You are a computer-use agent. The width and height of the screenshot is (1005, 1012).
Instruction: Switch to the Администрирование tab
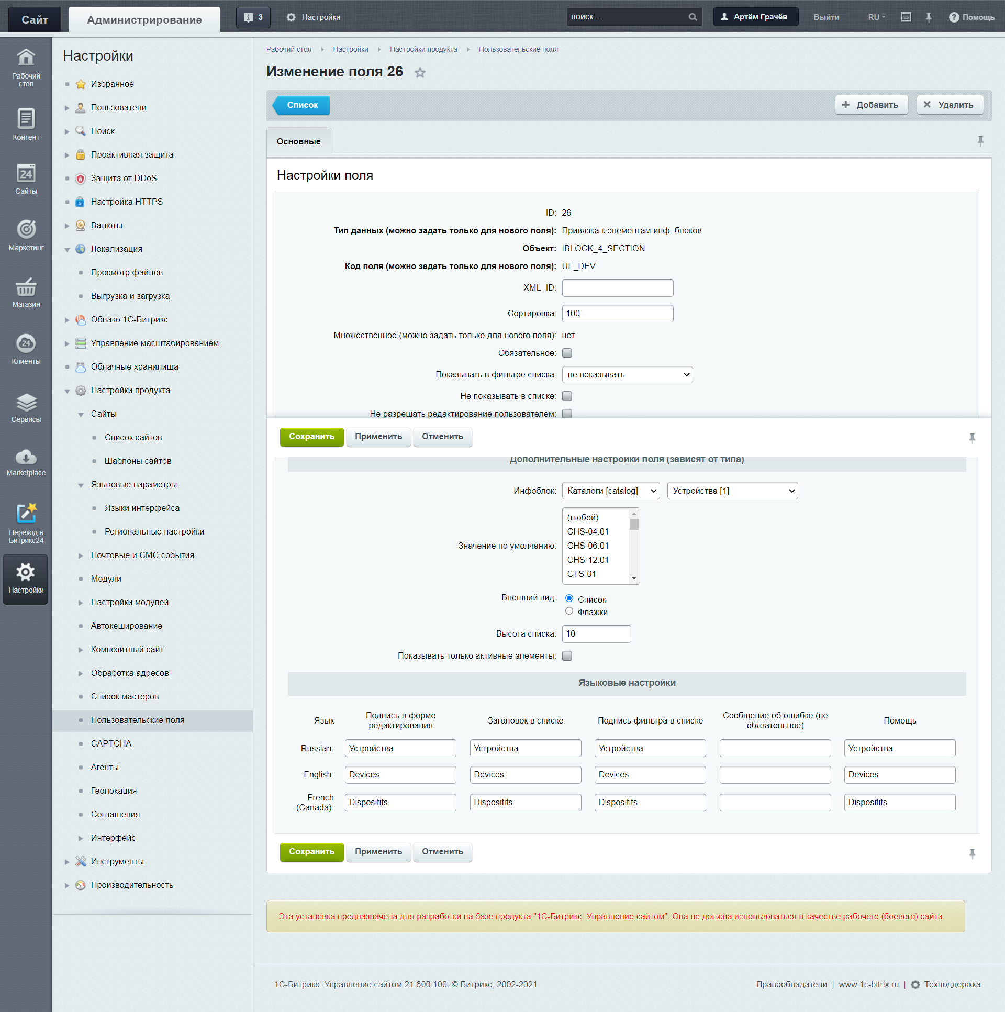[144, 20]
